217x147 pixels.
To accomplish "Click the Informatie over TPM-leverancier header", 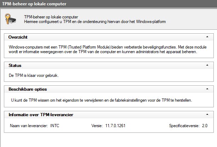I will 41,115.
